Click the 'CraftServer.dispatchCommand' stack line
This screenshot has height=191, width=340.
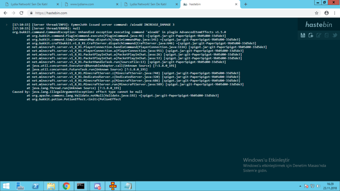tap(141, 43)
